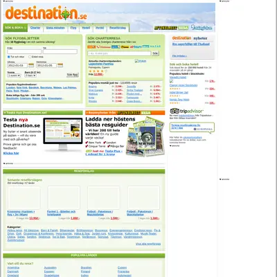
Task: Open the Argentina country link
Action: coord(13,268)
